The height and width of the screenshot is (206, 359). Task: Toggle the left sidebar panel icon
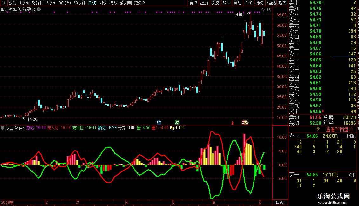pyautogui.click(x=3, y=3)
